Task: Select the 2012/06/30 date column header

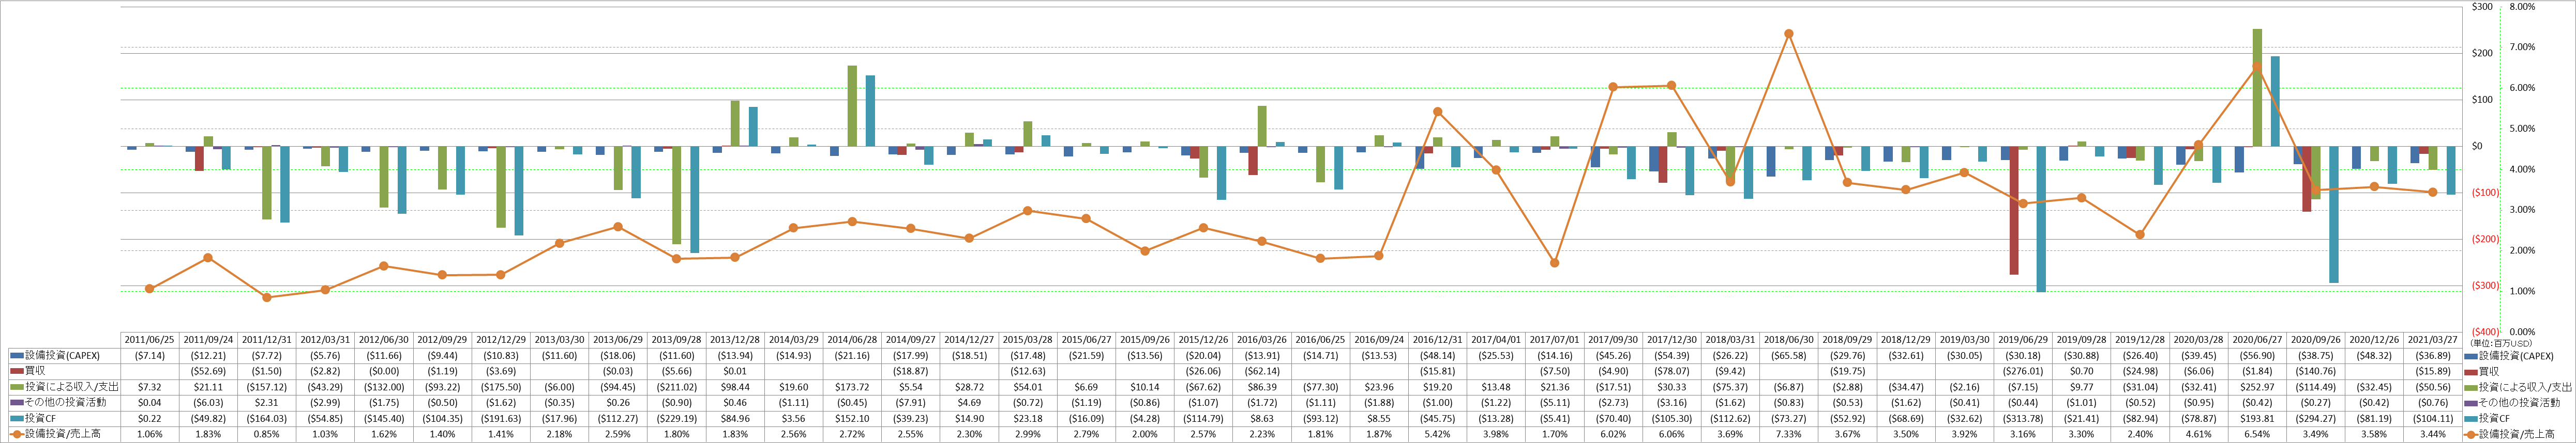Action: click(x=383, y=340)
